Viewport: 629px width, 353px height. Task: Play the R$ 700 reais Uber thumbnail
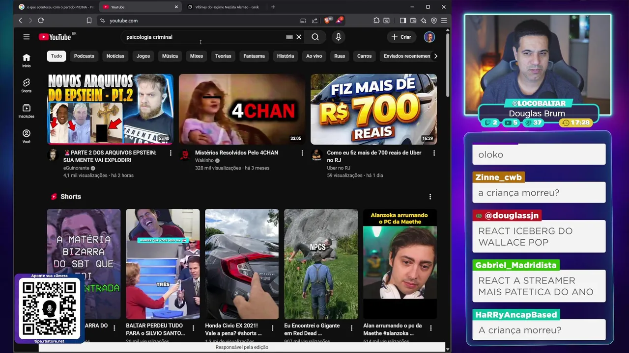[373, 109]
